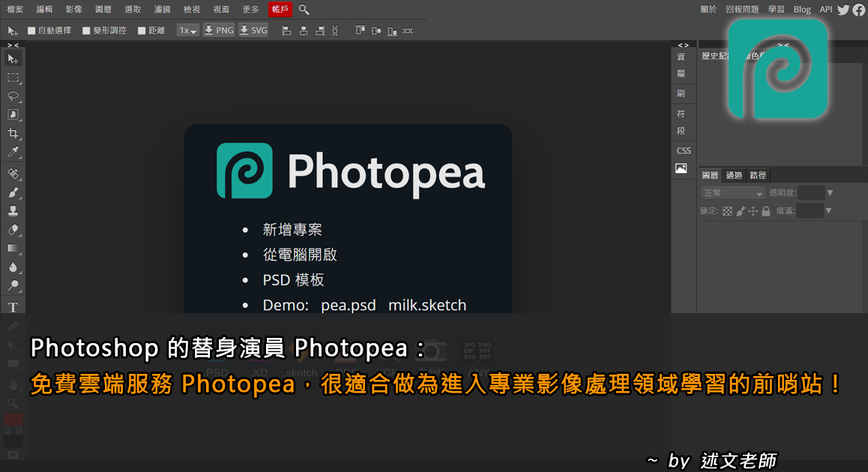868x472 pixels.
Task: Toggle lock image pixels brush icon
Action: 740,211
